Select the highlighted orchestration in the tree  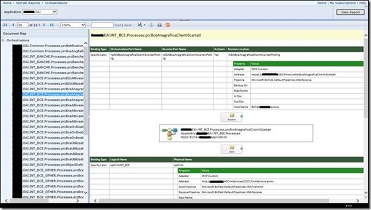point(53,94)
